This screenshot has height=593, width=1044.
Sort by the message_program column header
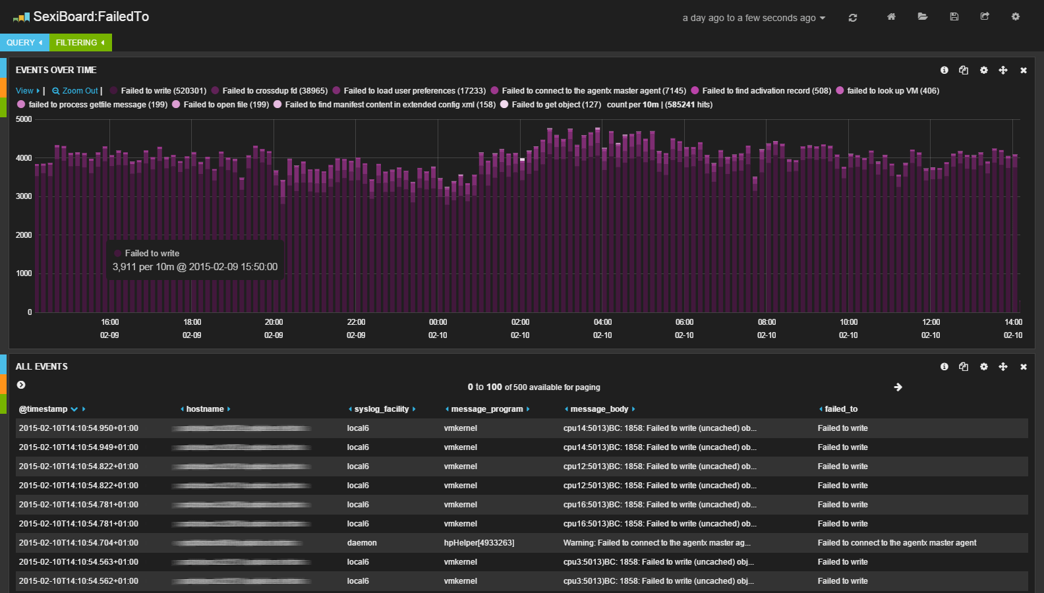tap(487, 409)
